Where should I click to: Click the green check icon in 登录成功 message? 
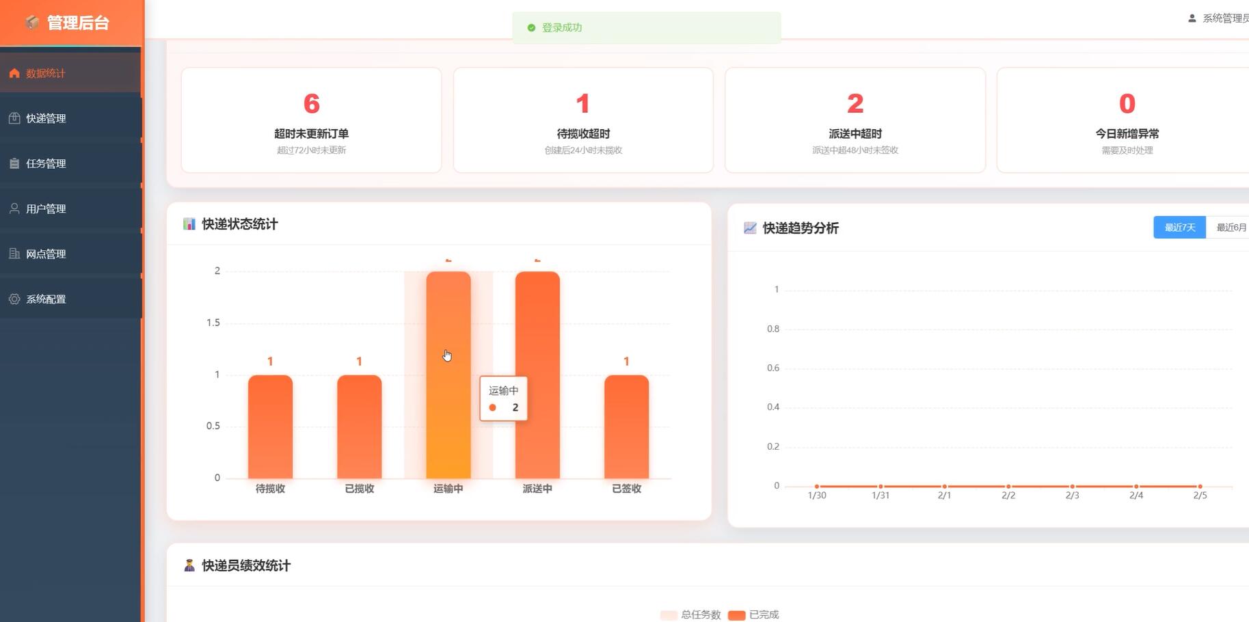tap(531, 28)
